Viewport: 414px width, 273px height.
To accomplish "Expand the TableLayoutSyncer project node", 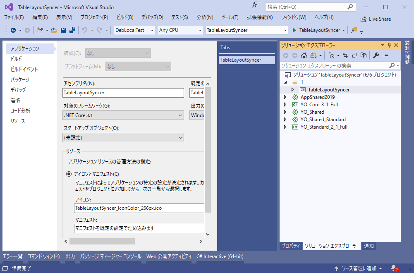I will tap(292, 90).
